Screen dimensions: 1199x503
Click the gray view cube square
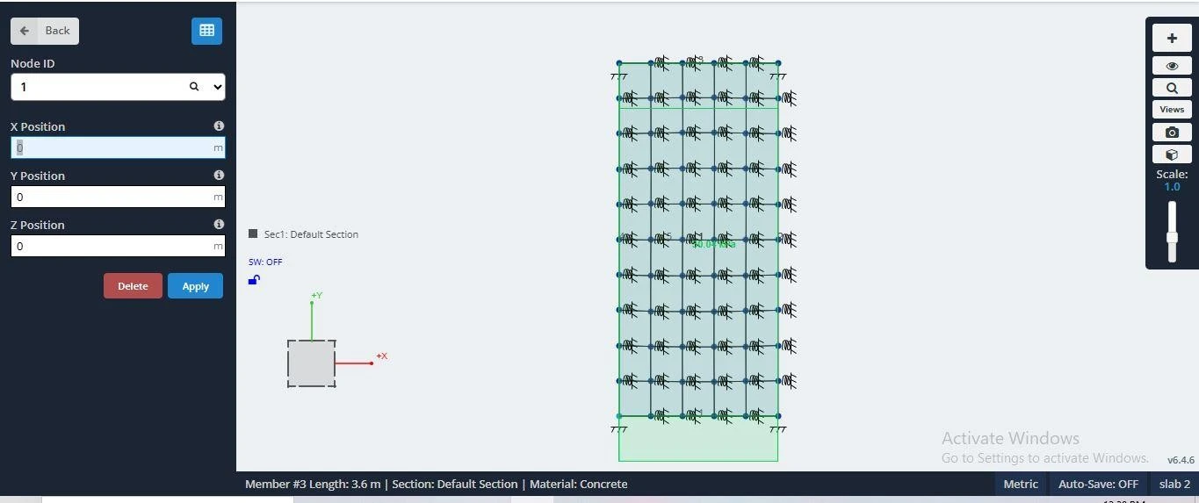(311, 363)
